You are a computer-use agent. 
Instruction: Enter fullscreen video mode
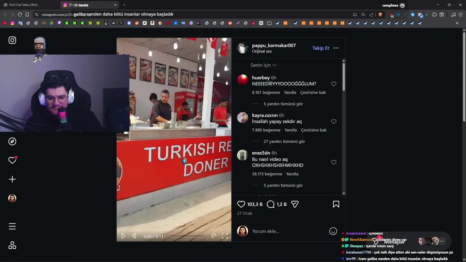point(225,236)
